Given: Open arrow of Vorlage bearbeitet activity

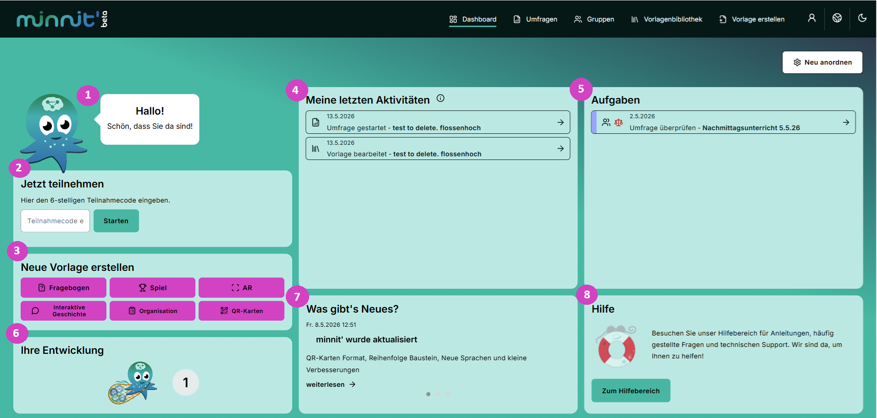Looking at the screenshot, I should [x=561, y=148].
